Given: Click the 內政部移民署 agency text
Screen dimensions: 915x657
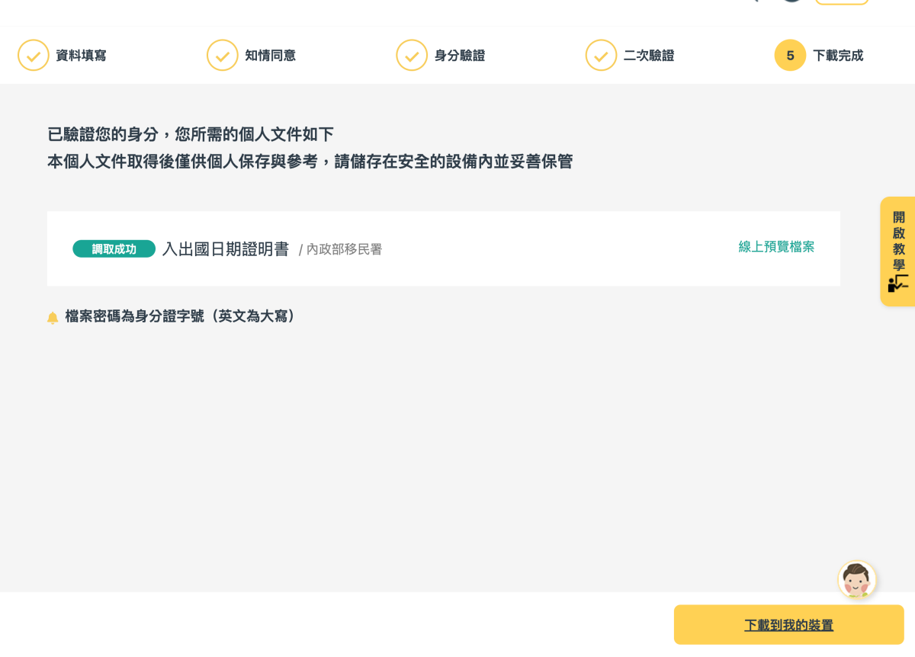Looking at the screenshot, I should tap(344, 250).
